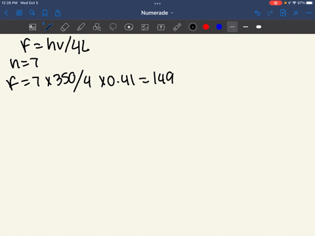Tap the battery status indicator
The width and height of the screenshot is (315, 236).
coord(310,3)
